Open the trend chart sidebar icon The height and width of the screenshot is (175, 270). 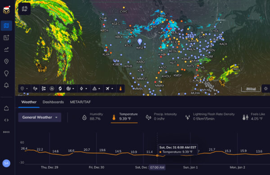[x=6, y=49]
